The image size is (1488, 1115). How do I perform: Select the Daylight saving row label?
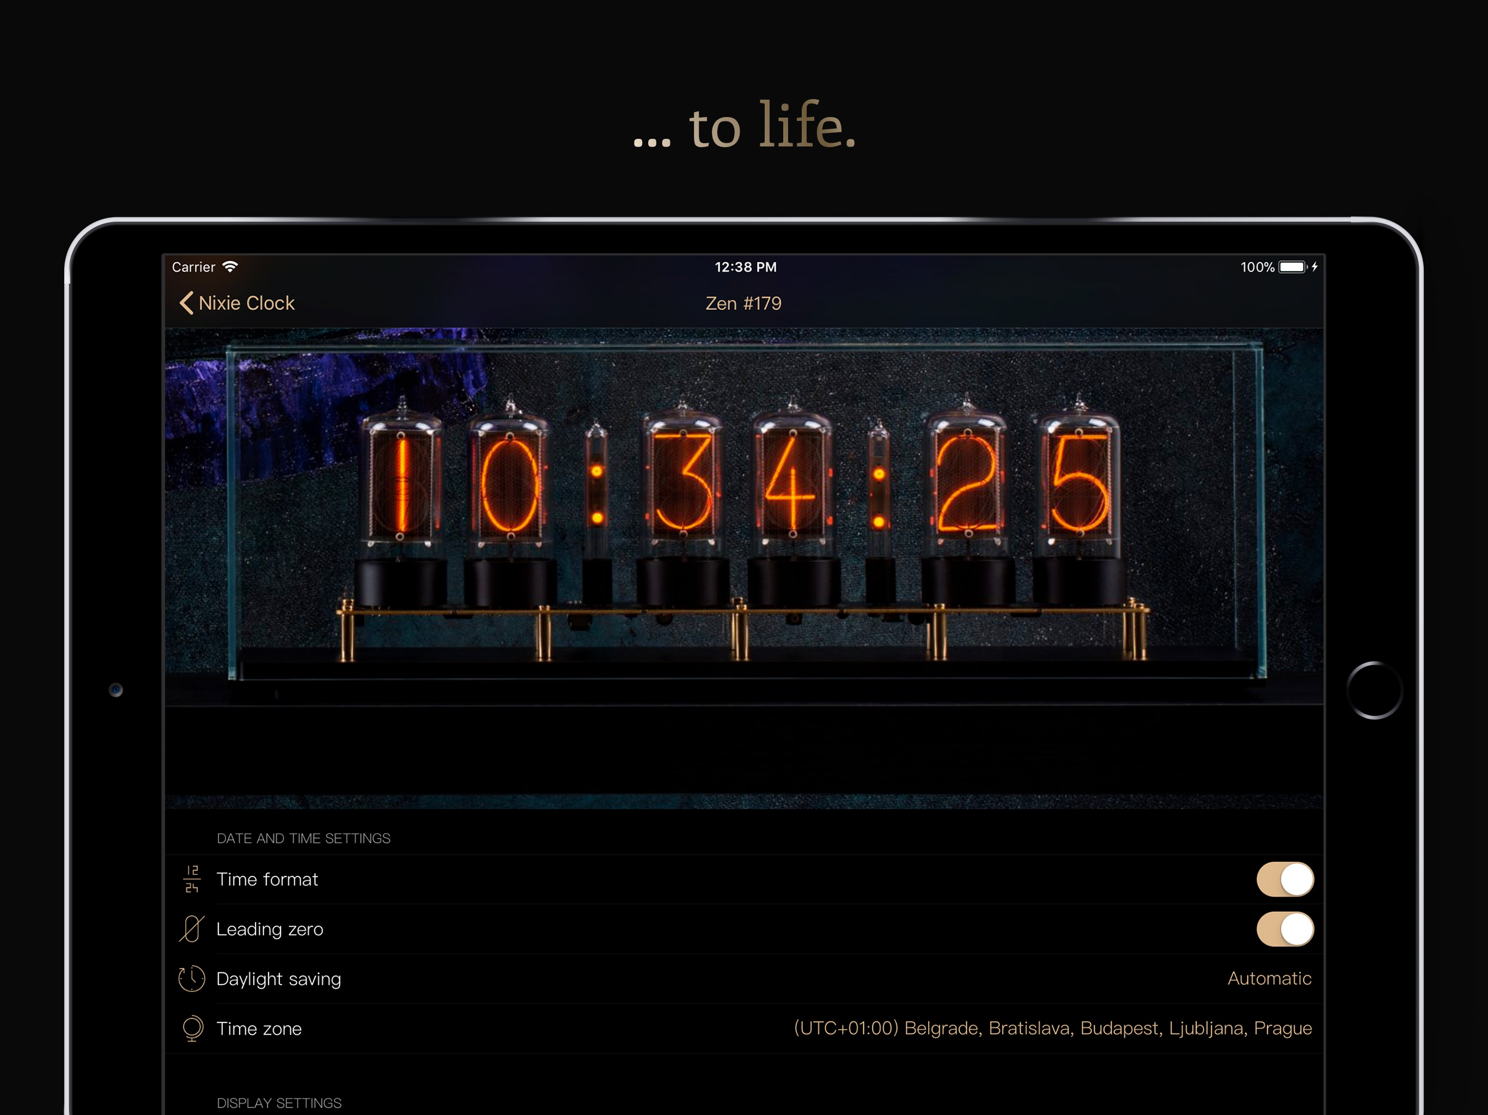(x=278, y=978)
